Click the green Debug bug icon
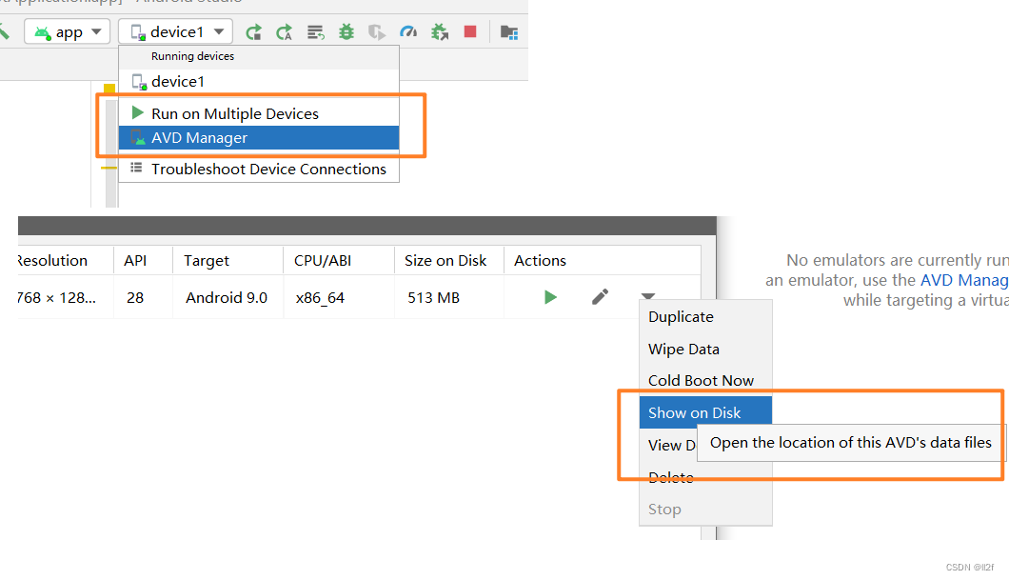 (x=346, y=31)
